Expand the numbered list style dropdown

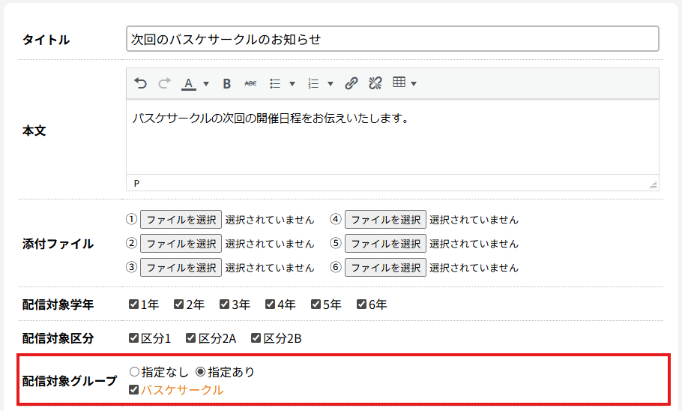pos(331,83)
